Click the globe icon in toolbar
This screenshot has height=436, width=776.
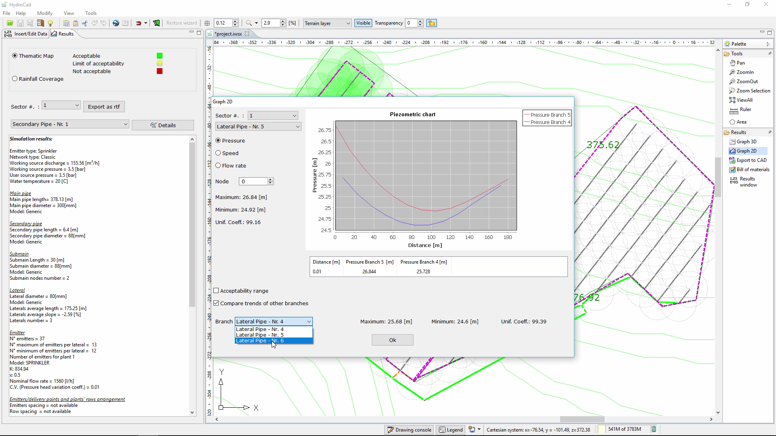click(116, 23)
